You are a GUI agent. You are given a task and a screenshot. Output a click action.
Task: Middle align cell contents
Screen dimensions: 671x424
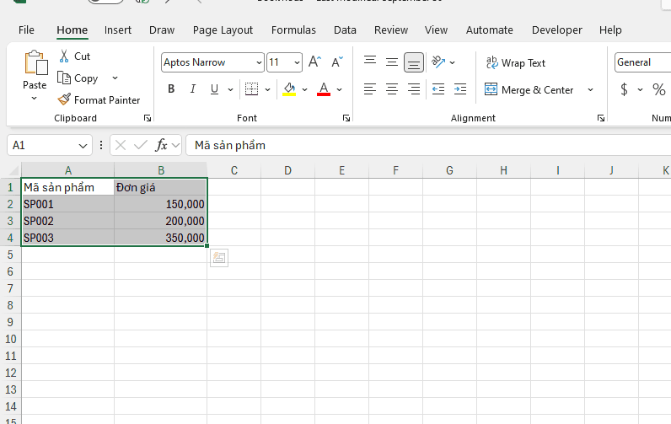pos(392,62)
